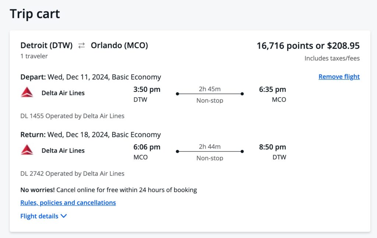The width and height of the screenshot is (377, 238).
Task: Click the 1 traveler label
Action: point(34,56)
